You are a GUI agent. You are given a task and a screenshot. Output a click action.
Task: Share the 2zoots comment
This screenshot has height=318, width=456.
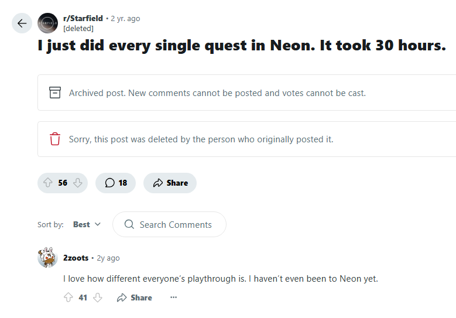pos(135,298)
